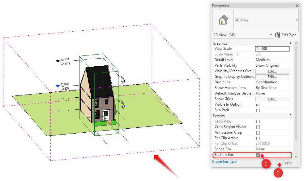Click the View Scale field showing 1:200

[x=272, y=49]
